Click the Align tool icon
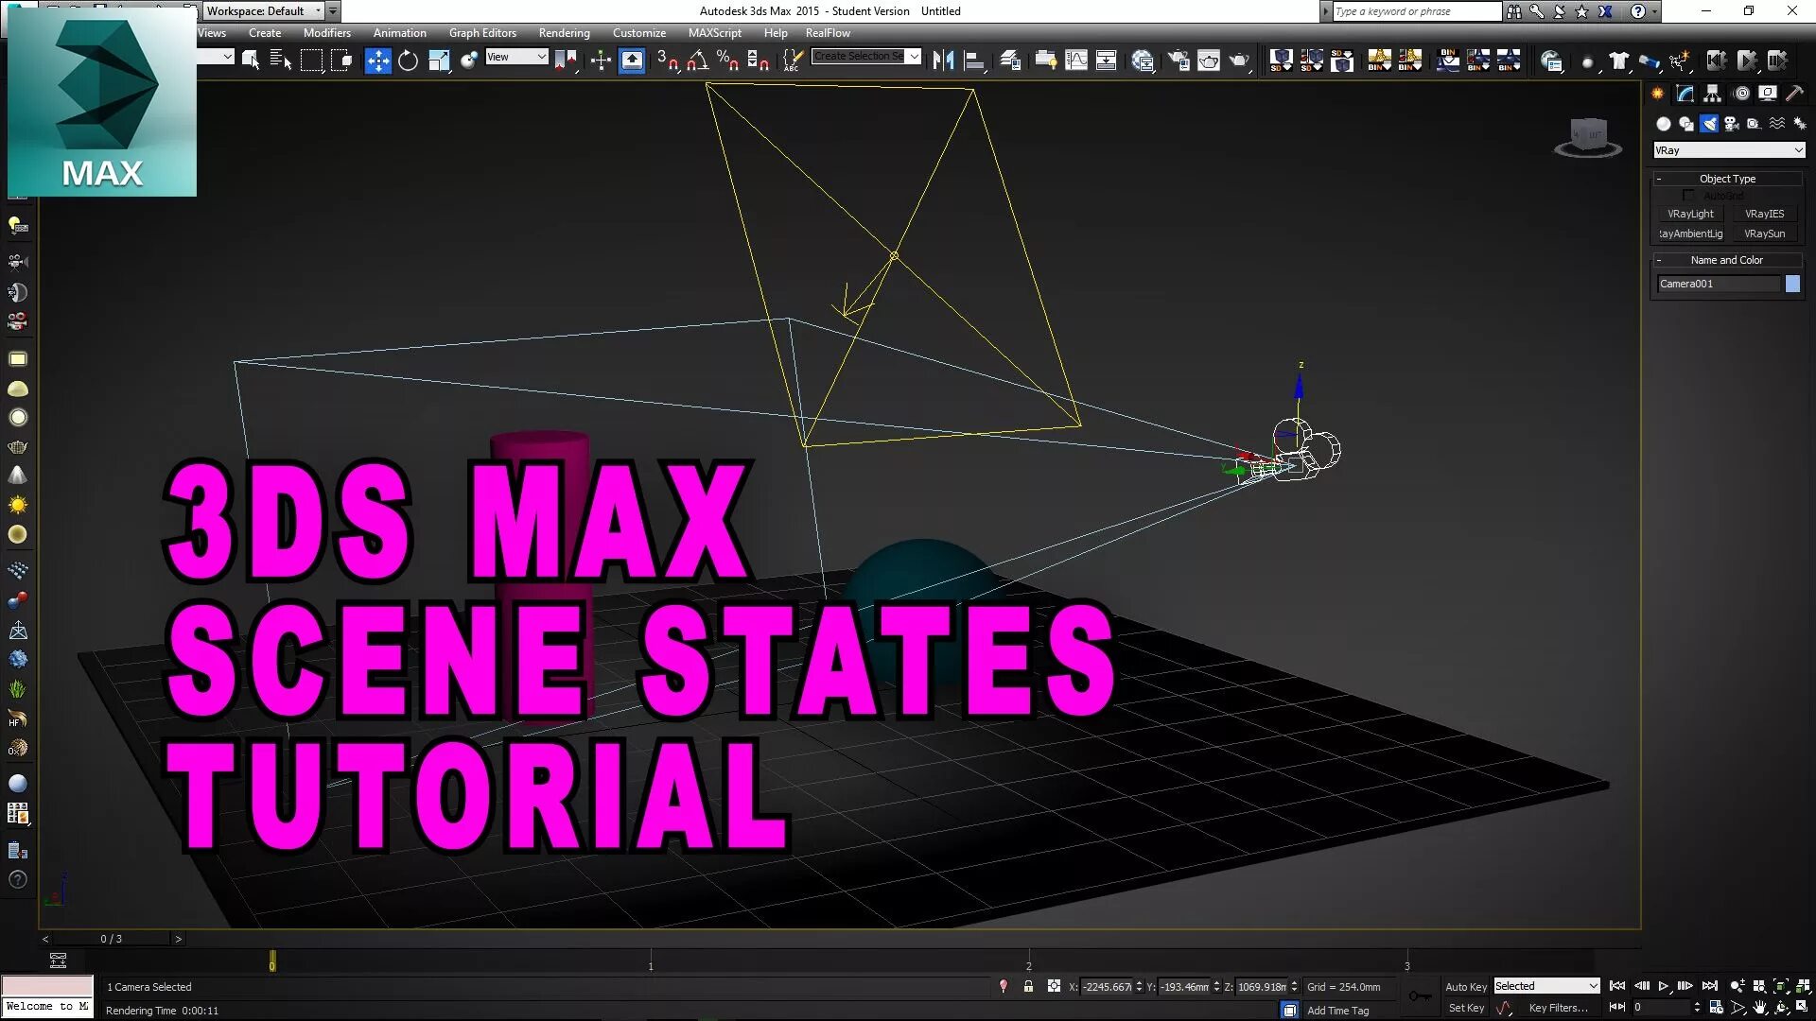 tap(973, 61)
